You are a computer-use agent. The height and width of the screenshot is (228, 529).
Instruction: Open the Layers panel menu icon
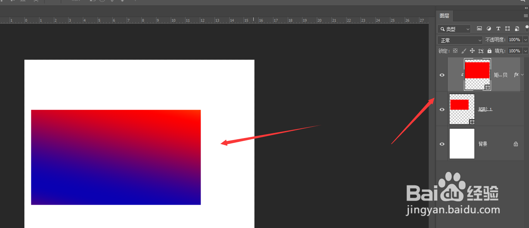click(x=526, y=16)
